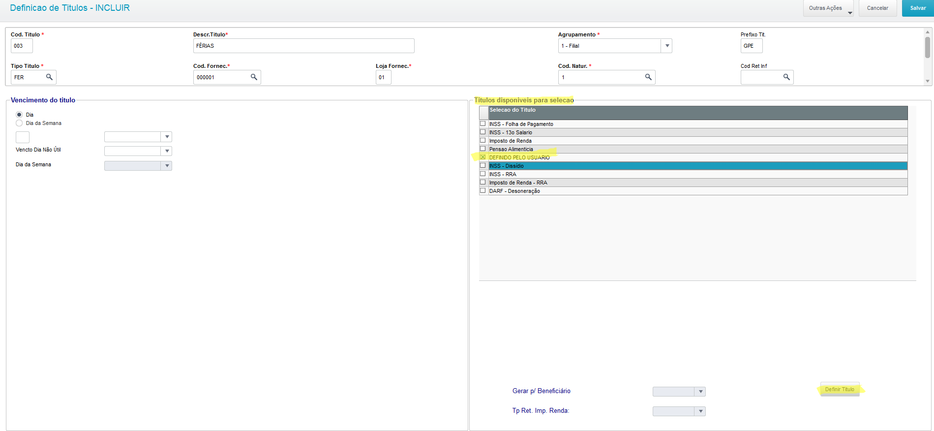Open lookup for Tipo Titulo field

[x=49, y=77]
